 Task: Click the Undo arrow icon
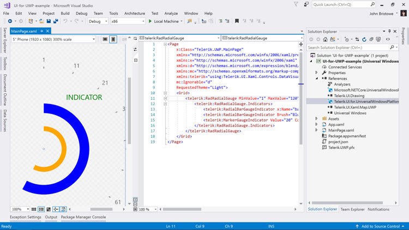(65, 21)
